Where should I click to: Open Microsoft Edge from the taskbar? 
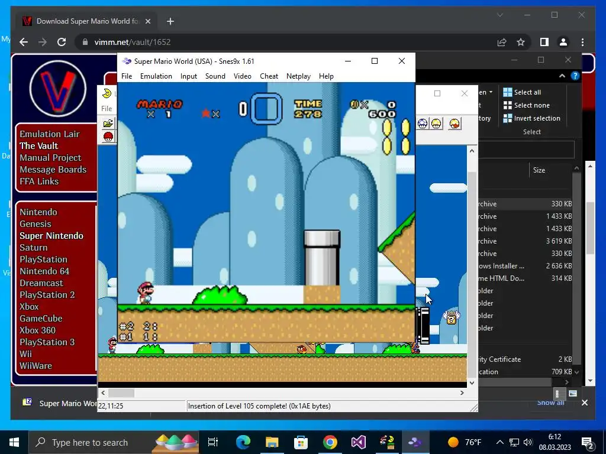(x=243, y=442)
